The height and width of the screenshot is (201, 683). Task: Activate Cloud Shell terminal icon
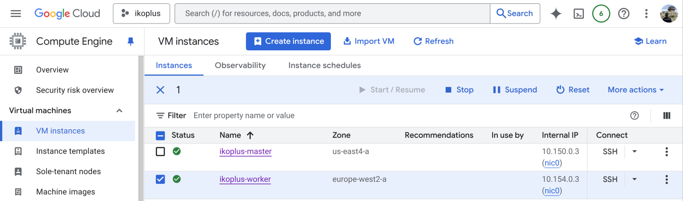[x=578, y=14]
